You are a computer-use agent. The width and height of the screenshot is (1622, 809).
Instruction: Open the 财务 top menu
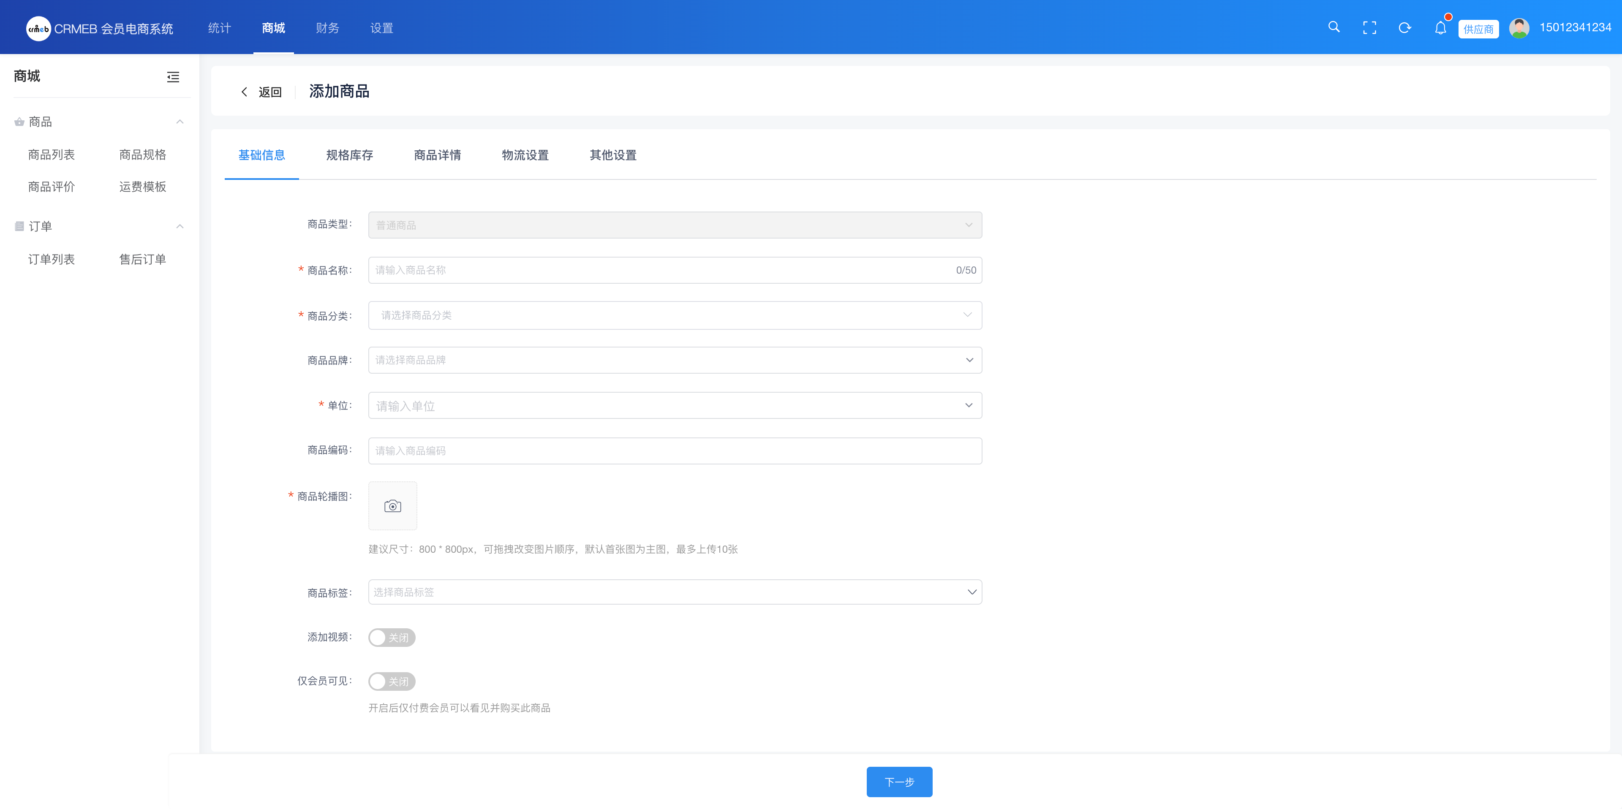point(327,28)
